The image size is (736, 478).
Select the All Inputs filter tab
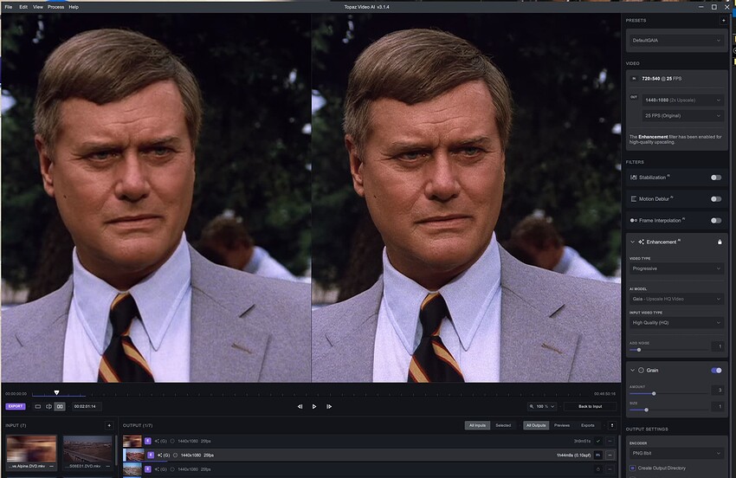tap(477, 425)
